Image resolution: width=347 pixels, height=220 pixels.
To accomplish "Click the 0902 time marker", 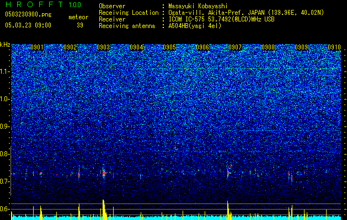I will tap(70, 47).
